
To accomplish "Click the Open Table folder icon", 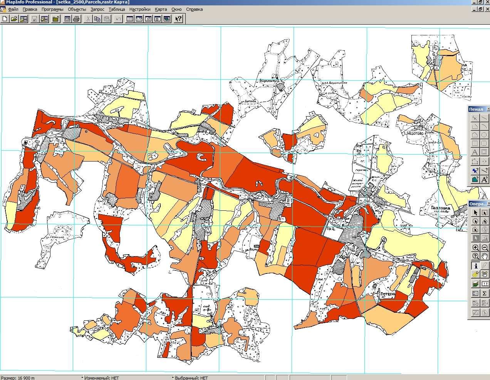I will point(14,18).
